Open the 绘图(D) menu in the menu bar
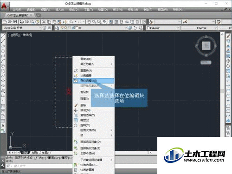232x174 pixels. (103, 10)
